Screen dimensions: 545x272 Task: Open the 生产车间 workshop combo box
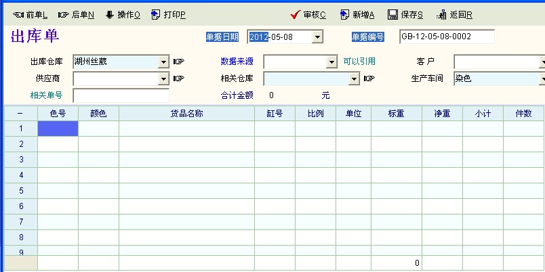tap(542, 78)
